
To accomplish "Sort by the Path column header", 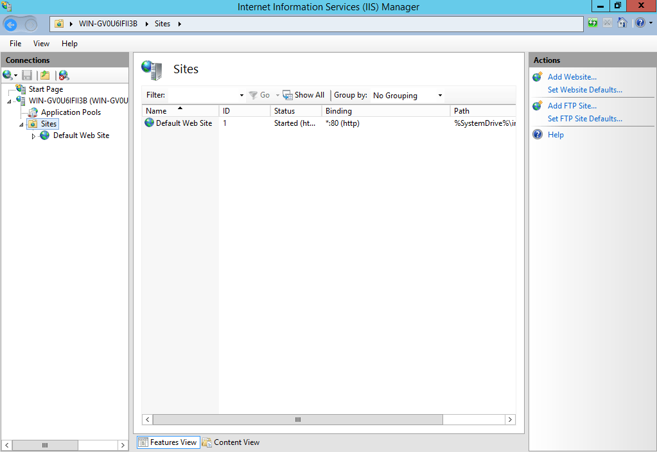I will 483,110.
